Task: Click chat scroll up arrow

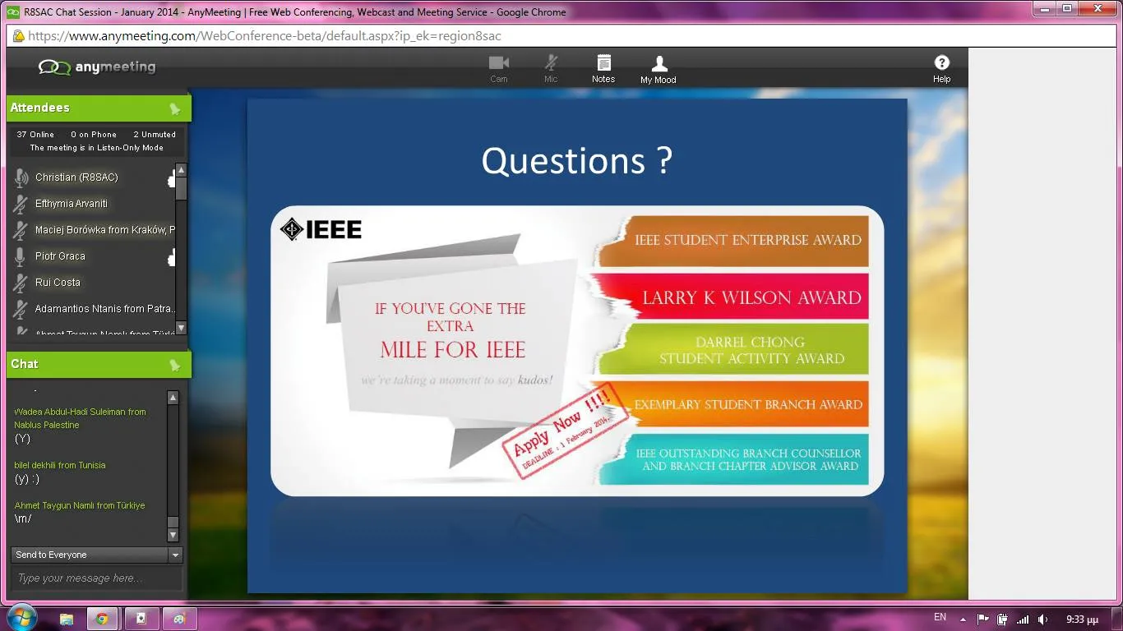Action: [173, 398]
